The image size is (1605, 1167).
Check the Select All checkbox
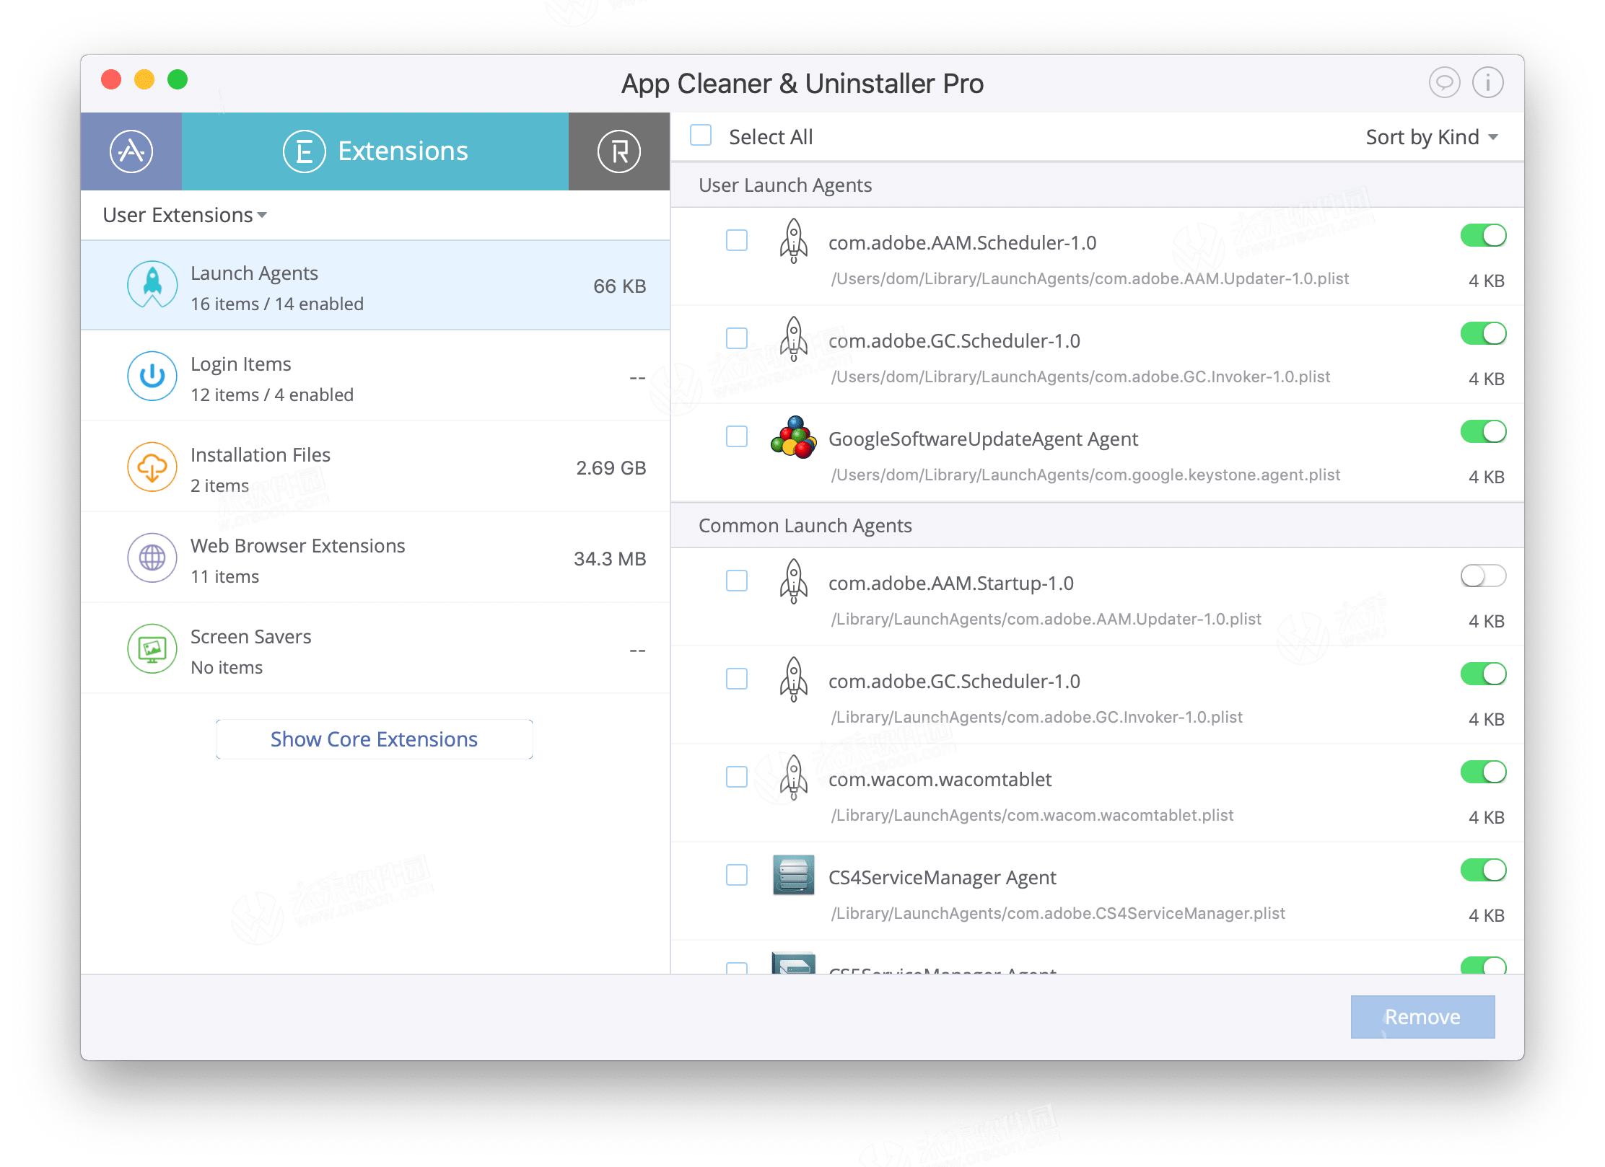(x=701, y=136)
